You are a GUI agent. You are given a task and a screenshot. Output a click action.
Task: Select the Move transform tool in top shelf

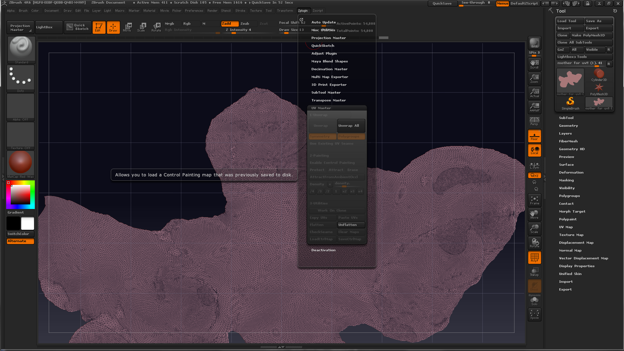(127, 27)
